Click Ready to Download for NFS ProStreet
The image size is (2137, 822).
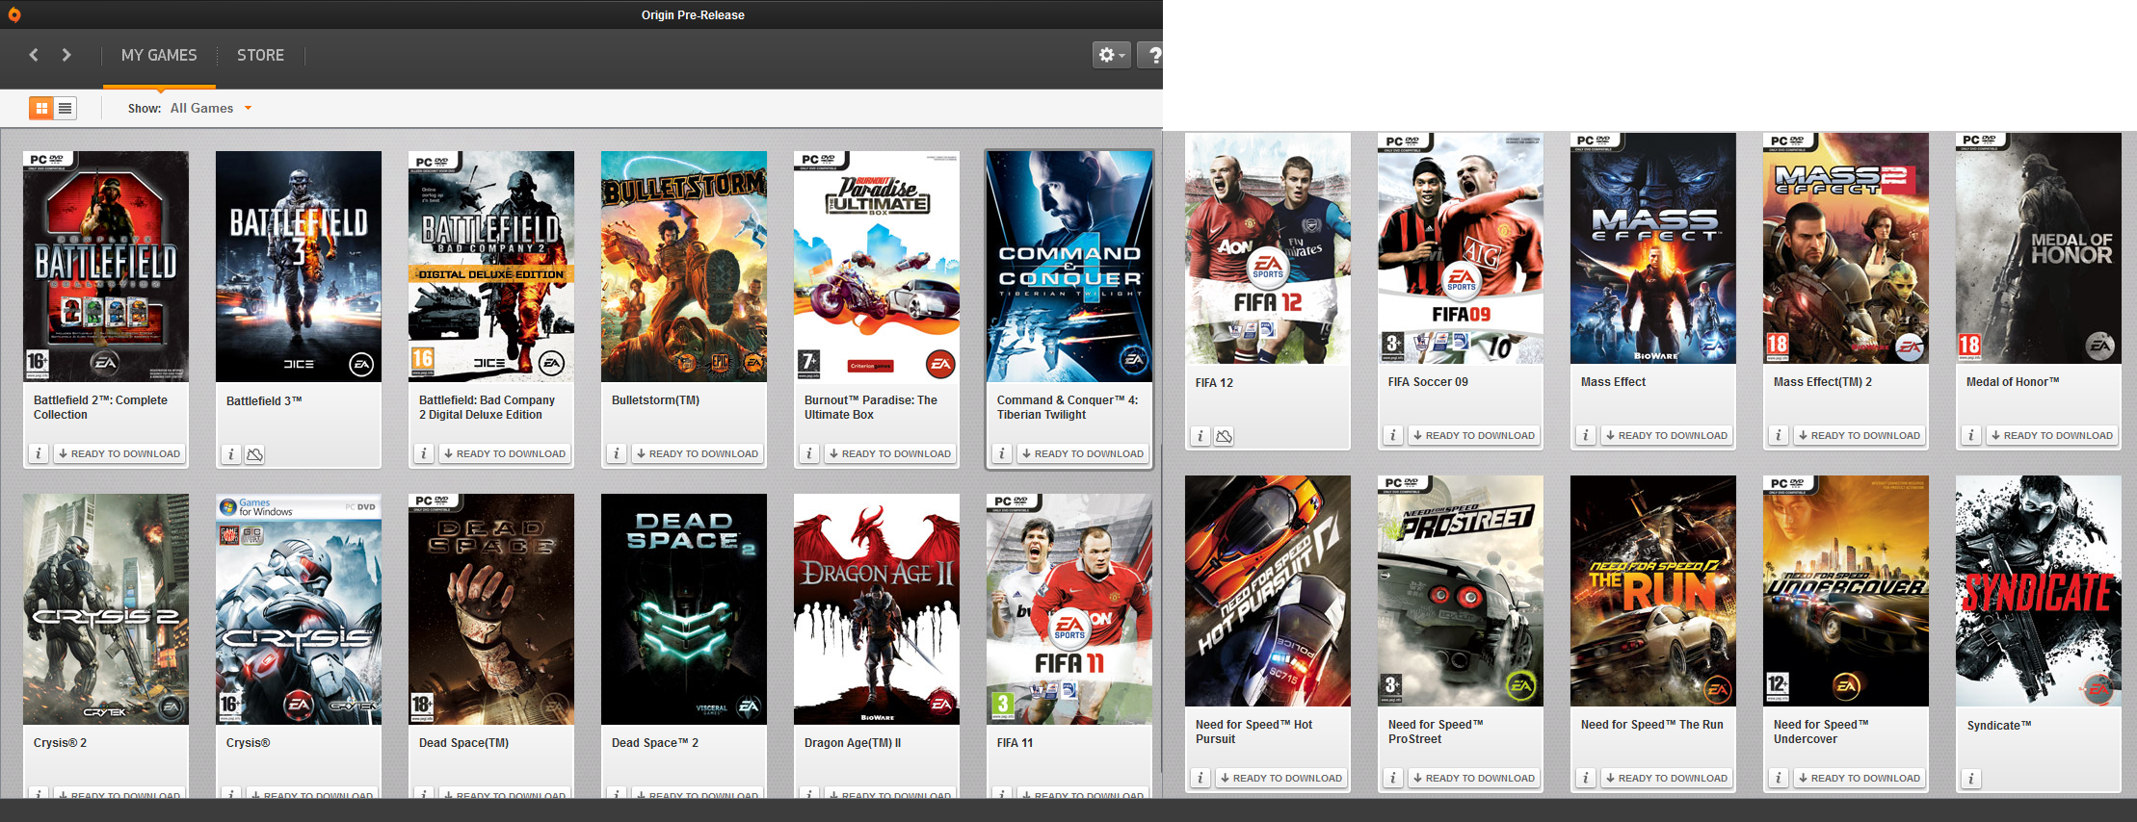click(1473, 778)
